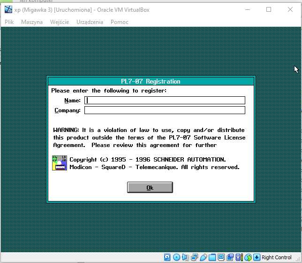Image resolution: width=302 pixels, height=263 pixels.
Task: Click the Copyright 1995 - 1996 line
Action: (x=148, y=160)
